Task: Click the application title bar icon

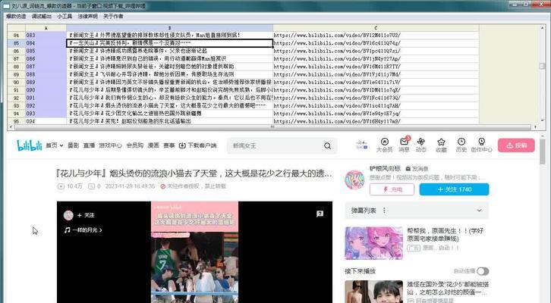Action: click(6, 6)
